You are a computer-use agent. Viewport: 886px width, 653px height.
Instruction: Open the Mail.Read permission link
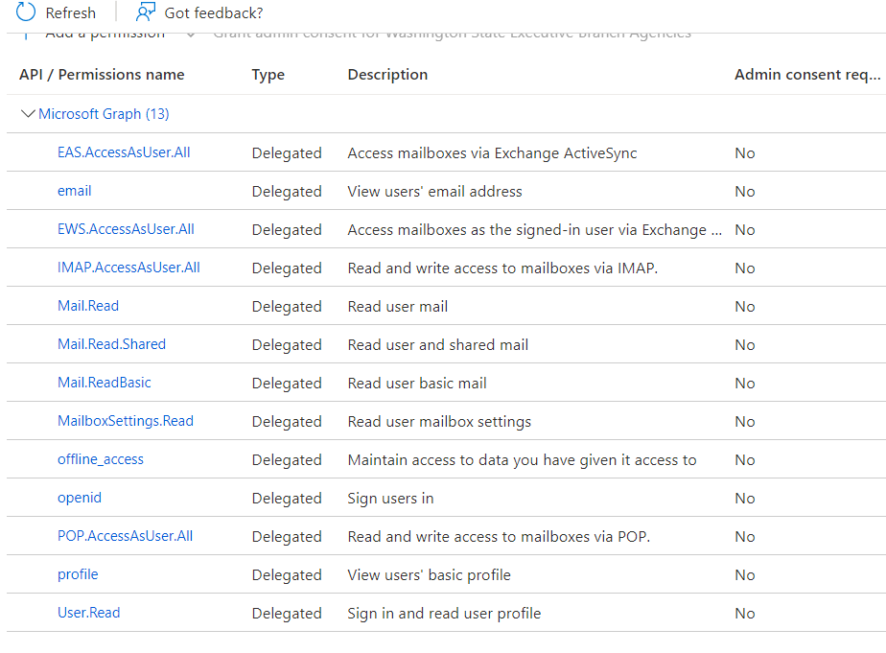88,306
